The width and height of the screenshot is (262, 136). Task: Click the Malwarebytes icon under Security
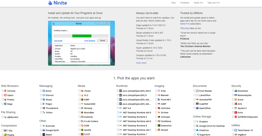coord(236,95)
